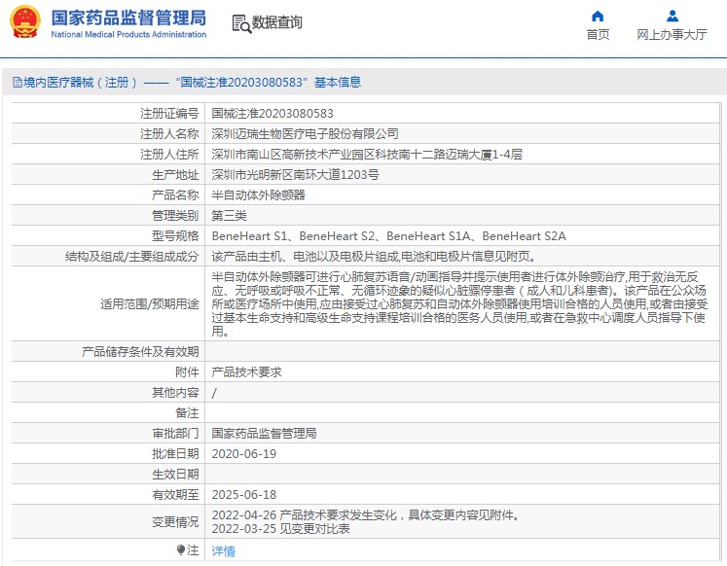Click the 产品储存条件及有效期 label
Viewport: 727px width, 566px height.
(140, 351)
